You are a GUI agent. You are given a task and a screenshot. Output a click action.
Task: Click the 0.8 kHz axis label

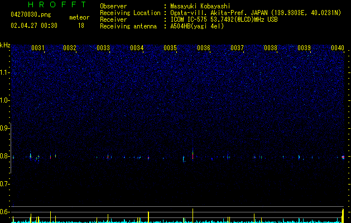point(4,156)
